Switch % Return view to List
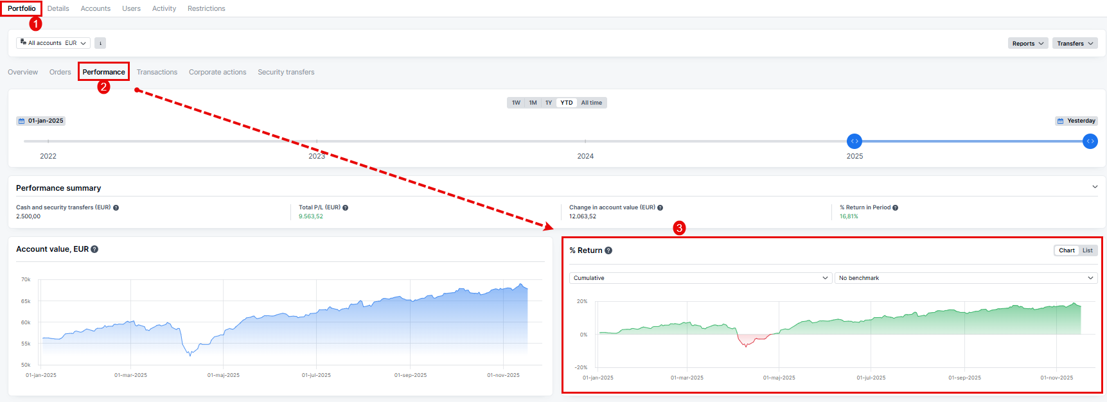This screenshot has height=402, width=1107. click(1087, 250)
